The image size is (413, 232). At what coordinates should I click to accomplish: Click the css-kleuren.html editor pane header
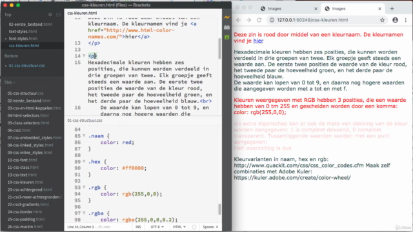82,13
